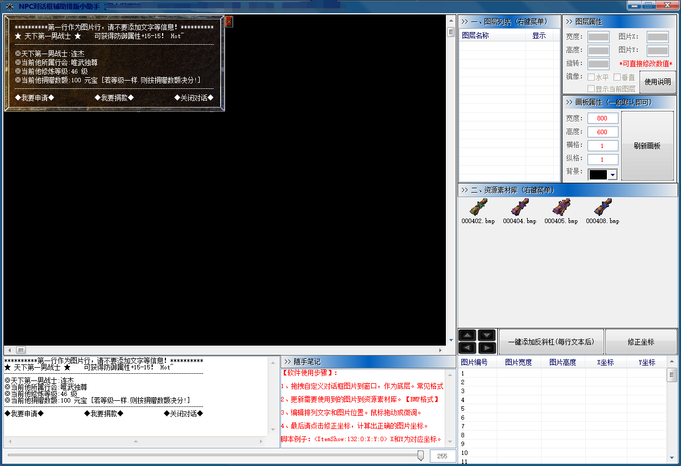The width and height of the screenshot is (681, 466).
Task: Click the 天下第一男战士 title line in editor
Action: [x=89, y=367]
